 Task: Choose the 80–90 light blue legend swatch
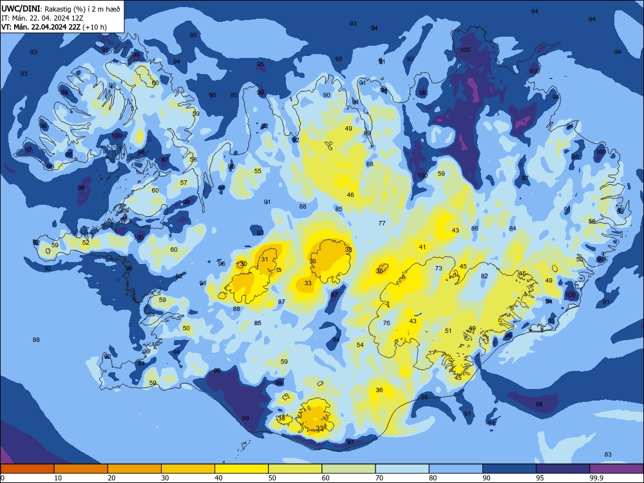coord(456,469)
